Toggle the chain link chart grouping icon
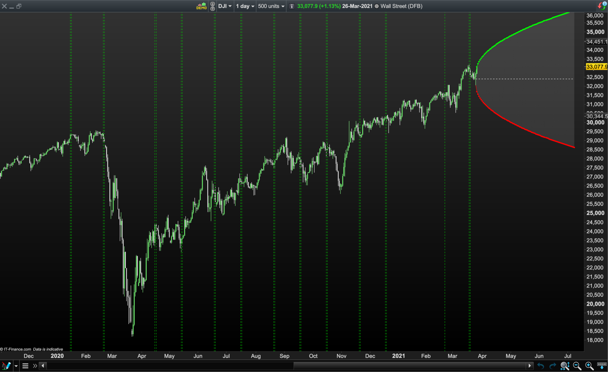This screenshot has height=372, width=608. [213, 6]
